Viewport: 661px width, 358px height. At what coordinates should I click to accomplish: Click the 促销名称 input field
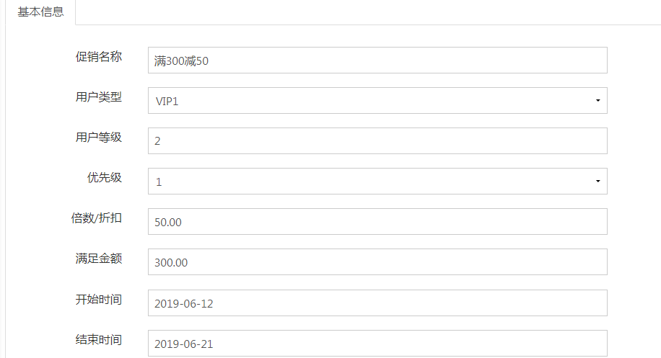tap(377, 61)
